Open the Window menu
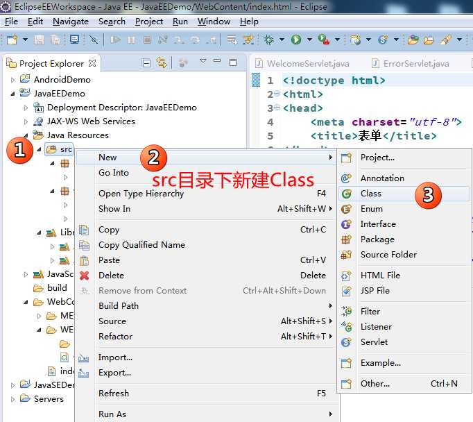The width and height of the screenshot is (473, 422). [x=214, y=22]
